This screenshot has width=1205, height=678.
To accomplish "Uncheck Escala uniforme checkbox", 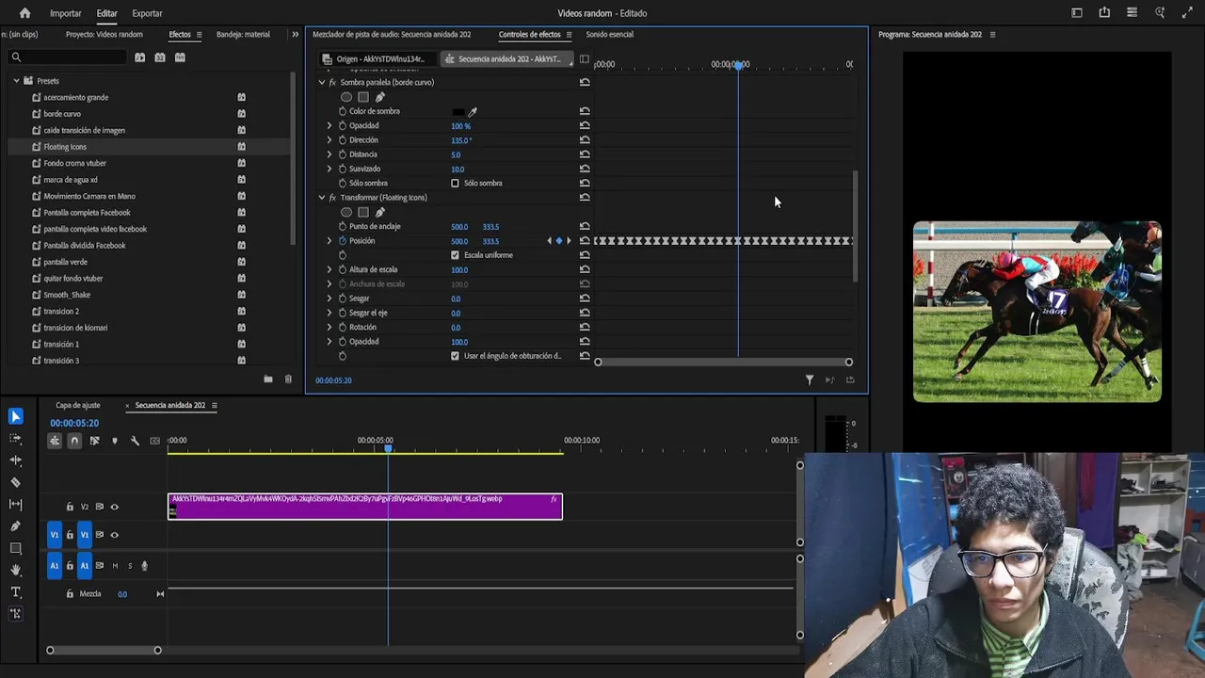I will coord(455,255).
